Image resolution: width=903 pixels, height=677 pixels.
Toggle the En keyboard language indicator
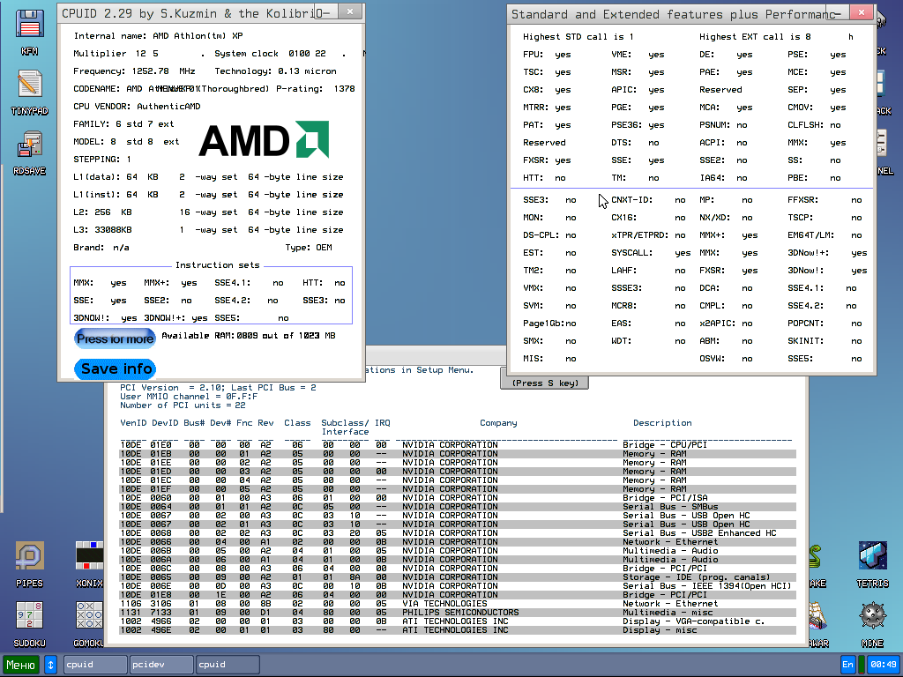point(847,665)
